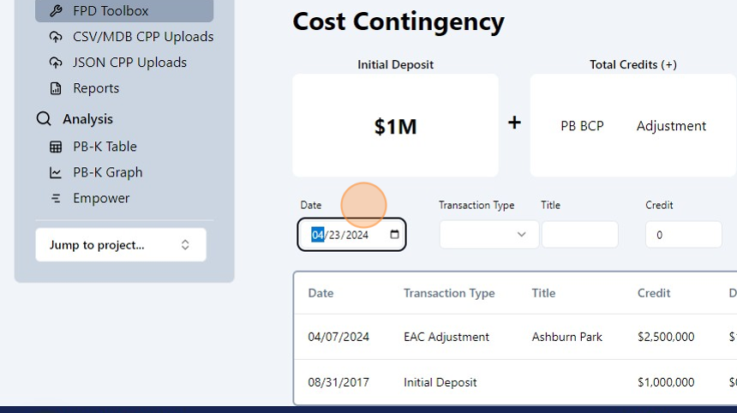737x413 pixels.
Task: Click the Empower list icon
Action: tap(56, 198)
